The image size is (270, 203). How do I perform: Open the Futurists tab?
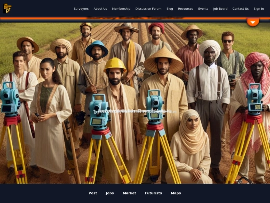coord(153,193)
